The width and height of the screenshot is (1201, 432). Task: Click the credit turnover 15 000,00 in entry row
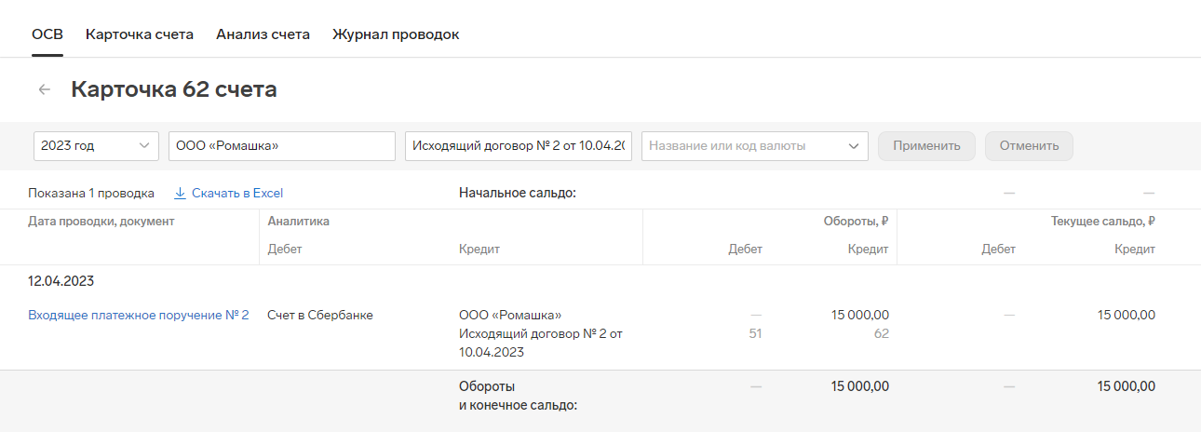coord(860,316)
